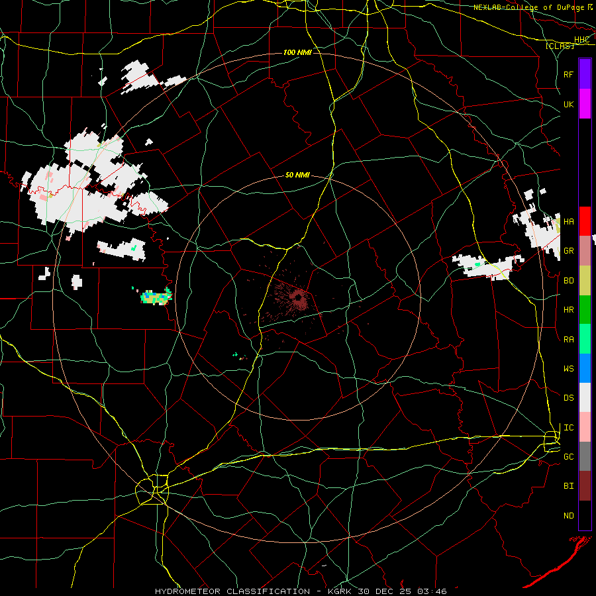Click the GR legend color swatch
This screenshot has height=596, width=596.
pos(585,250)
